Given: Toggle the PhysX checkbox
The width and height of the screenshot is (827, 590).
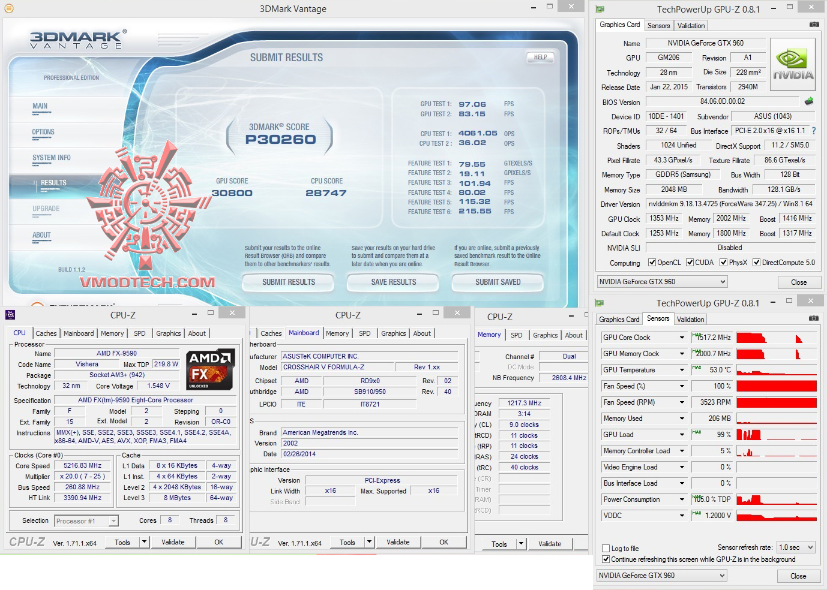Looking at the screenshot, I should pyautogui.click(x=724, y=263).
